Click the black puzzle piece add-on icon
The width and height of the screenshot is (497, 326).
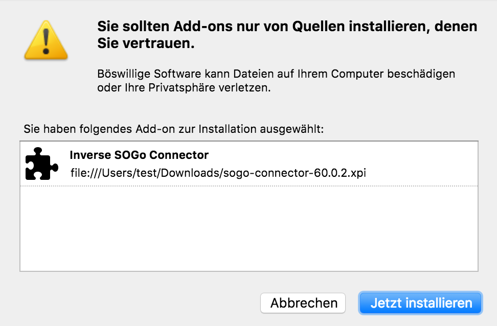(38, 164)
